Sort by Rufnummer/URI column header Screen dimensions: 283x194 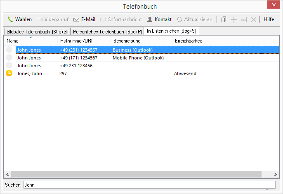click(x=84, y=41)
